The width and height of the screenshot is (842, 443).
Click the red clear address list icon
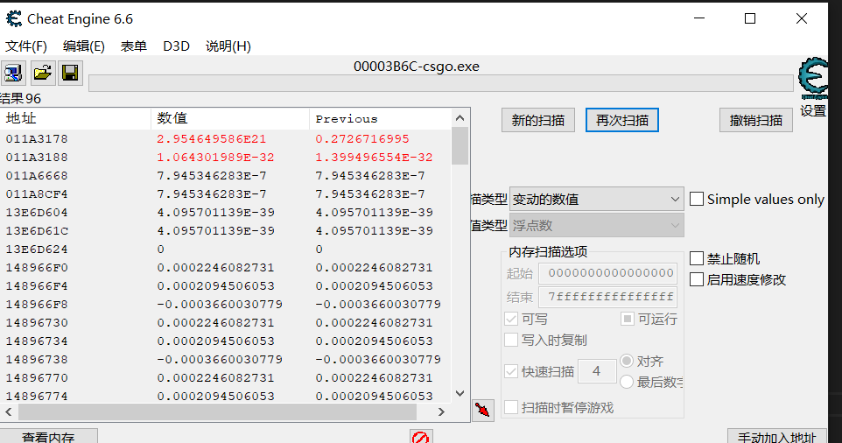coord(420,437)
